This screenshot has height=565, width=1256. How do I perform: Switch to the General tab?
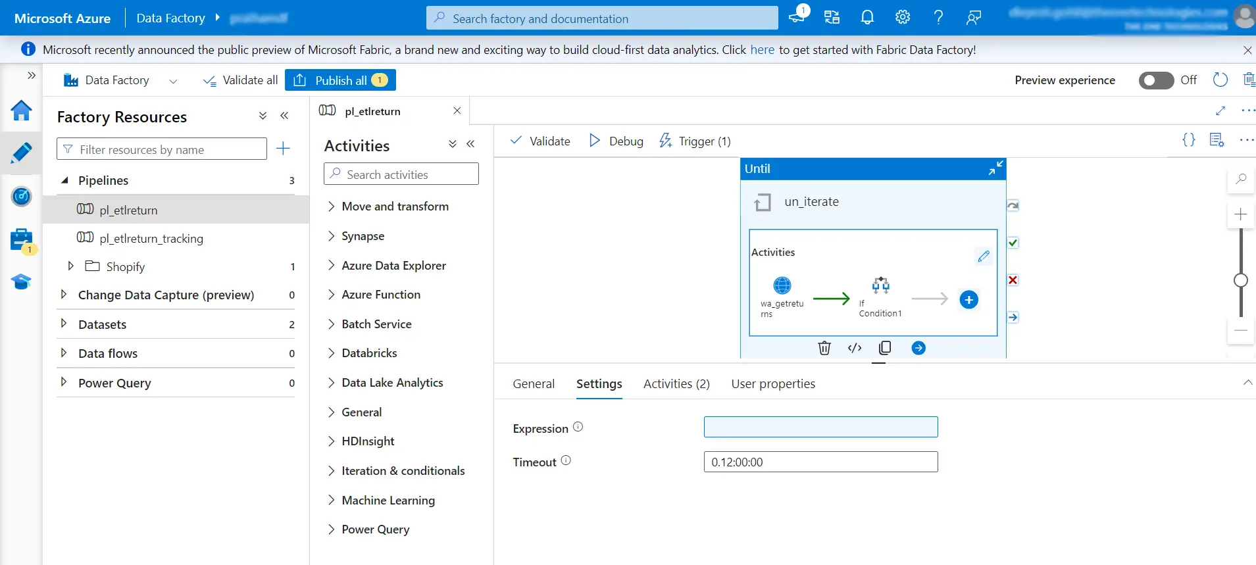coord(534,383)
